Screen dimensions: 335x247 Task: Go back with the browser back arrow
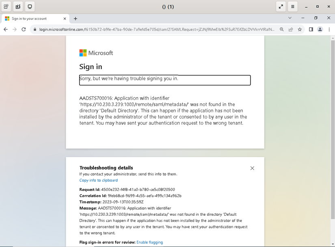(6, 30)
